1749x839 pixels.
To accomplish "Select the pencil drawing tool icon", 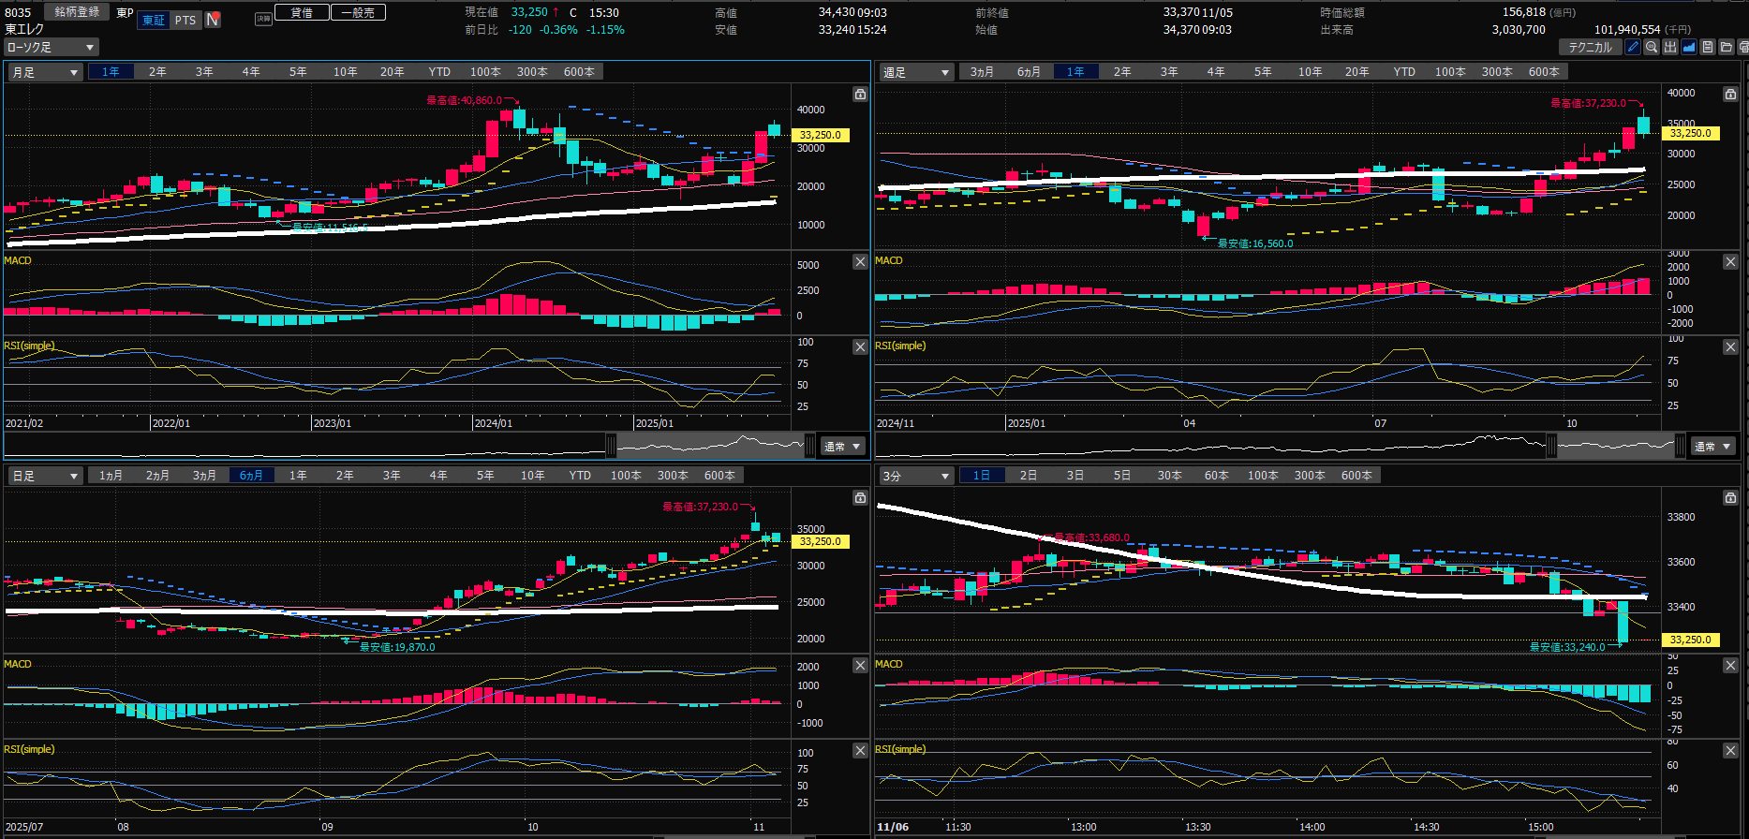I will (1633, 47).
